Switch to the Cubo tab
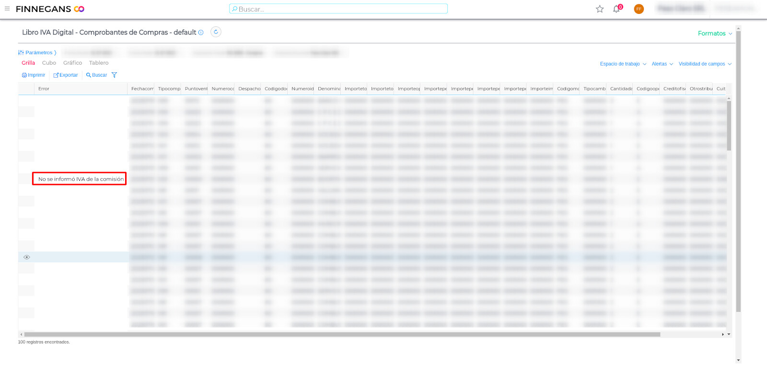 (49, 63)
